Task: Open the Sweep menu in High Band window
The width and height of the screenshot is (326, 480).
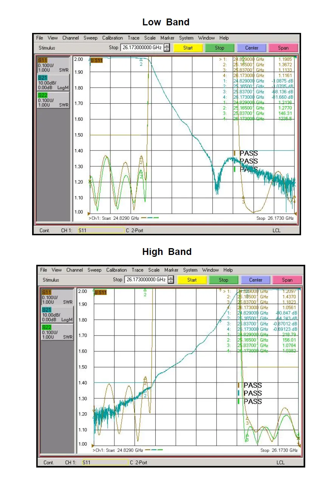Action: pyautogui.click(x=94, y=270)
